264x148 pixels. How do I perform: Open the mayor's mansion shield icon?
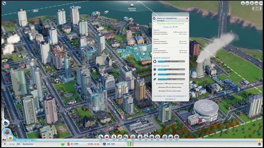coord(10,139)
